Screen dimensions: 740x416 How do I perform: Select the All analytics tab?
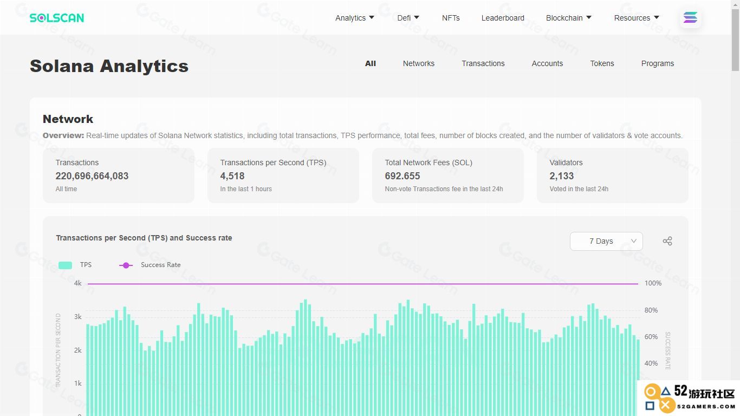pyautogui.click(x=371, y=63)
